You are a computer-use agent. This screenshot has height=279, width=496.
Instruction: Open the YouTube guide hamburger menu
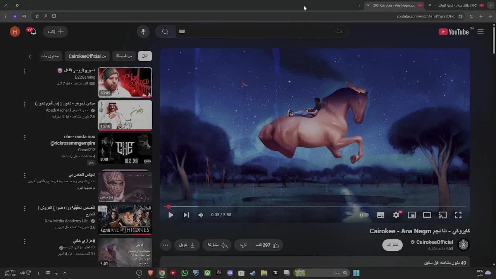480,32
